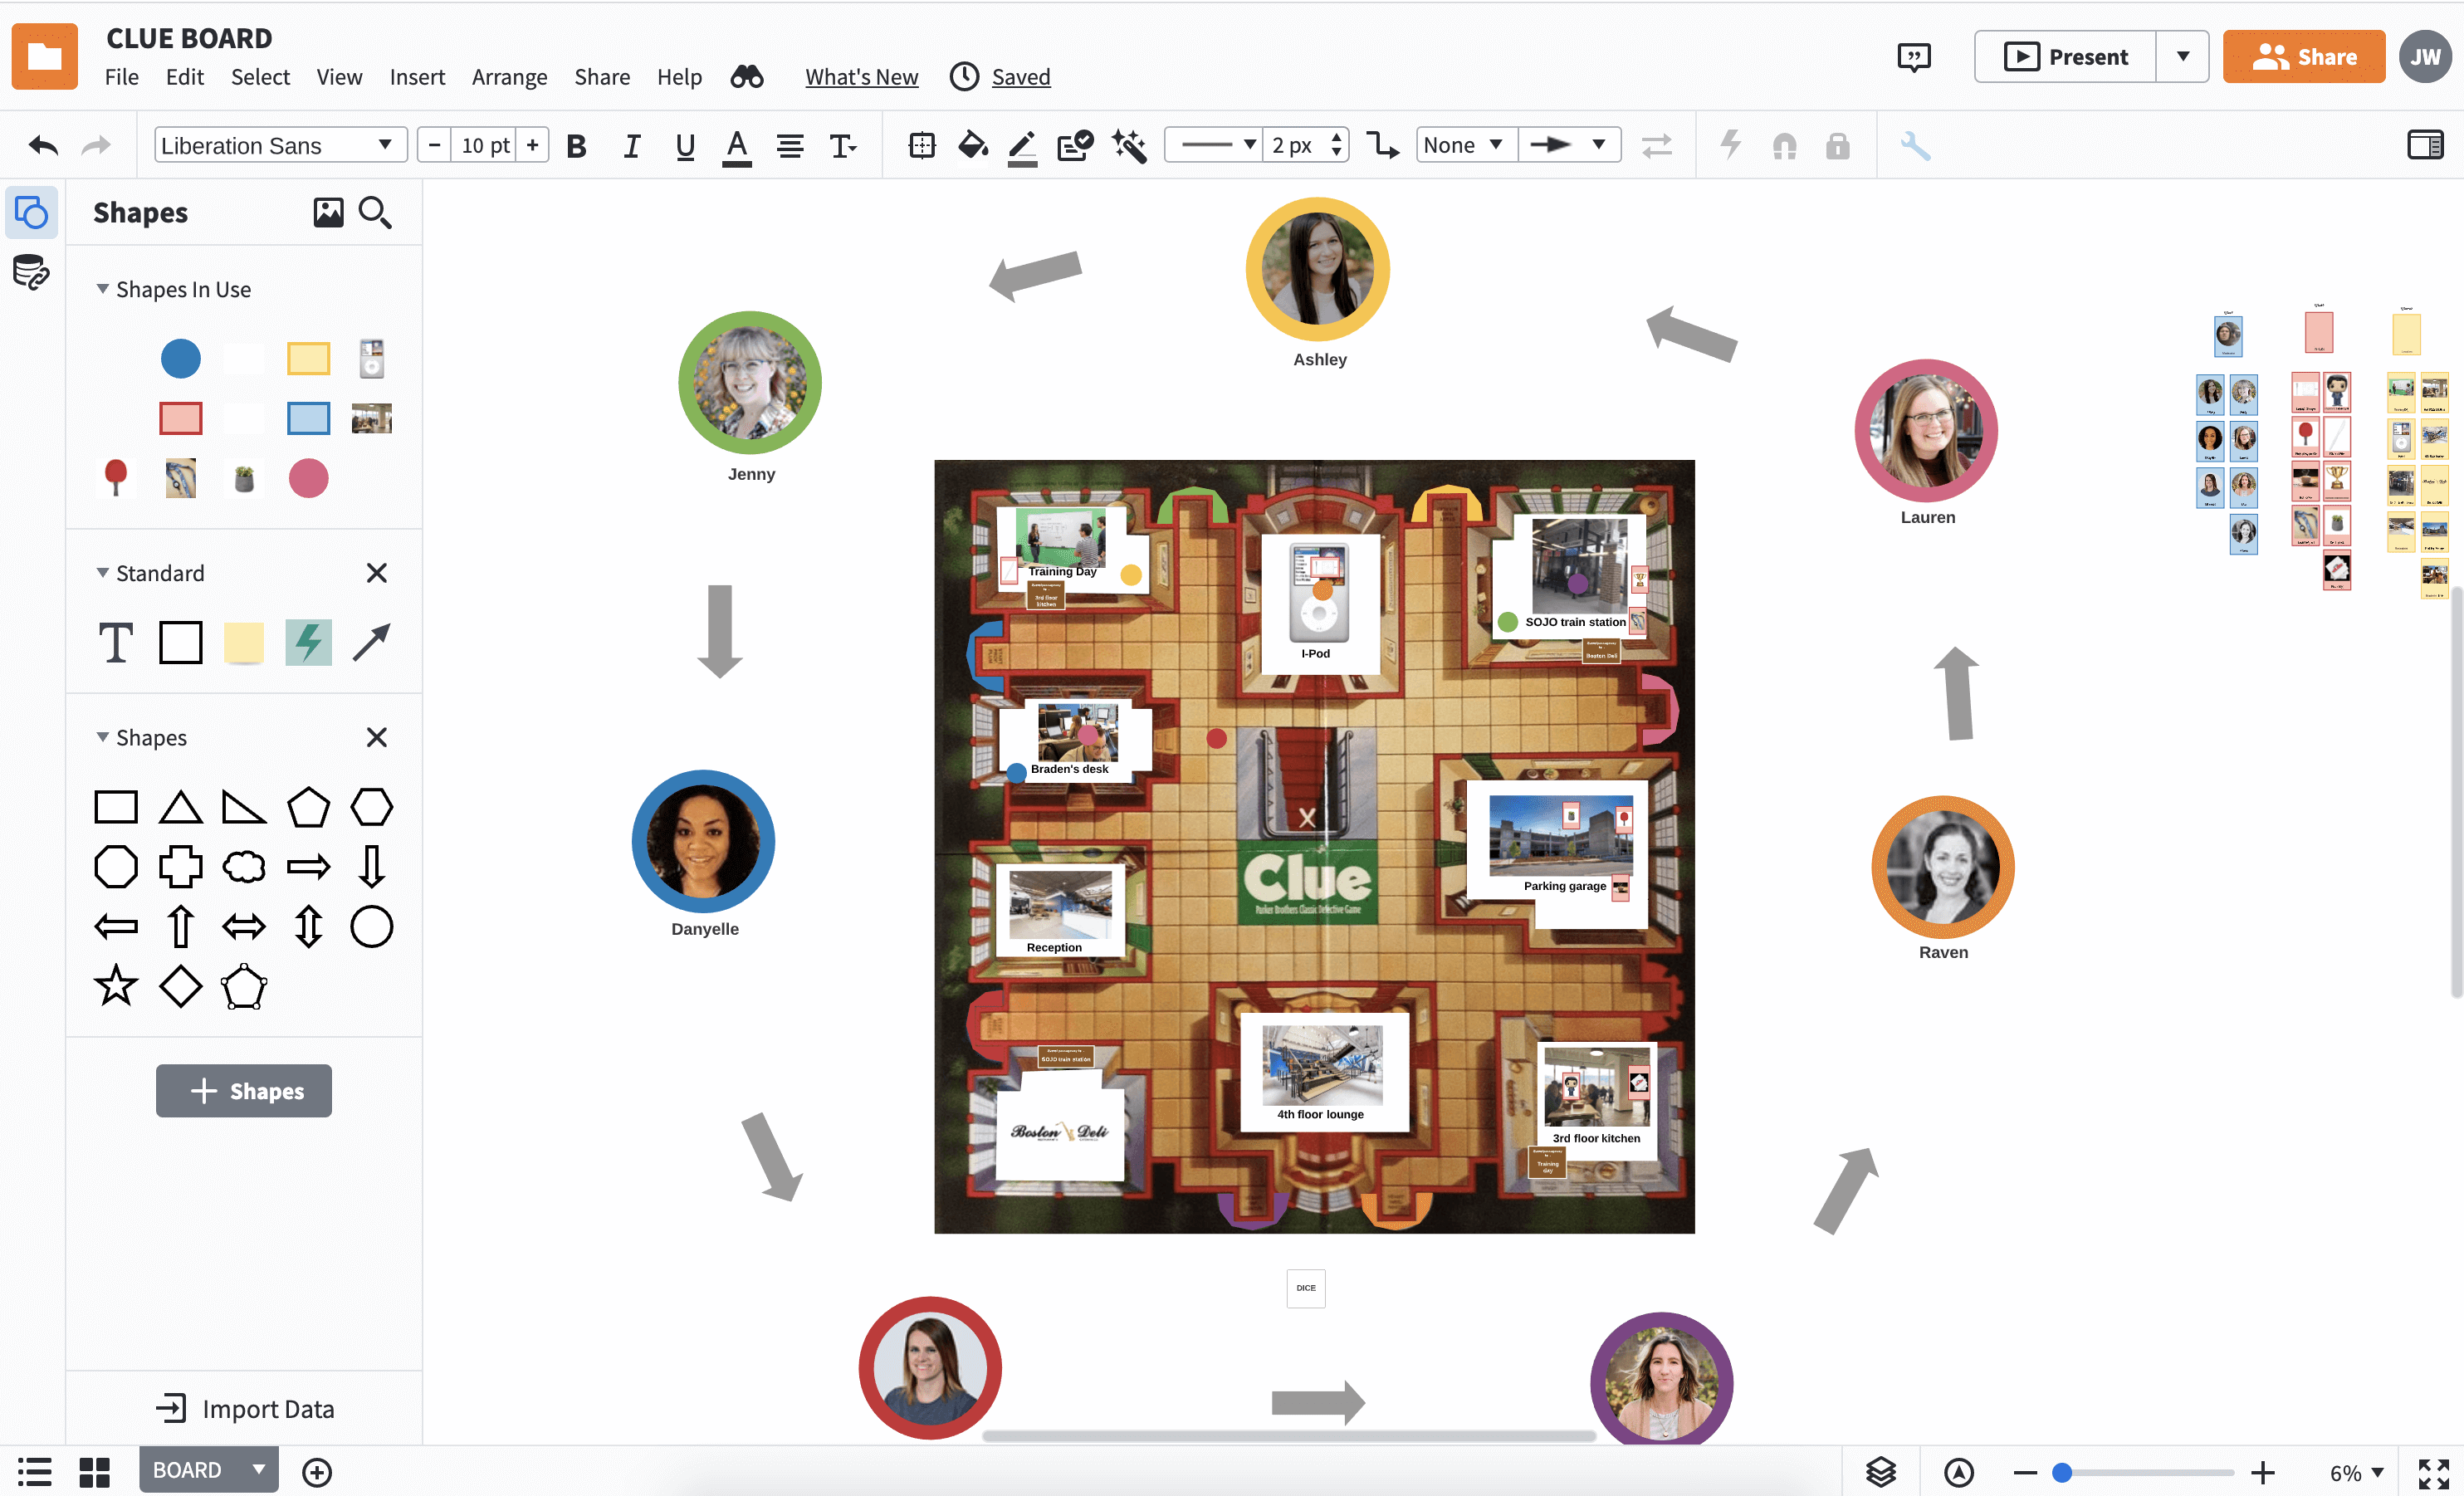Collapse the Standard shapes section
The width and height of the screenshot is (2464, 1496).
pyautogui.click(x=102, y=573)
